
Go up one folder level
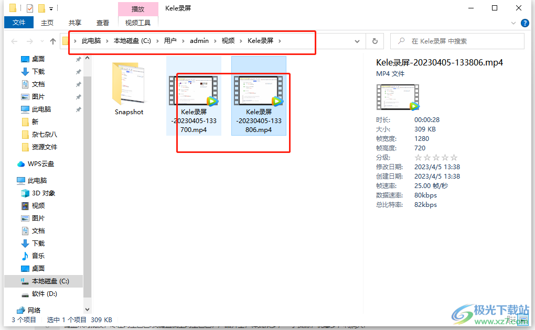point(52,41)
